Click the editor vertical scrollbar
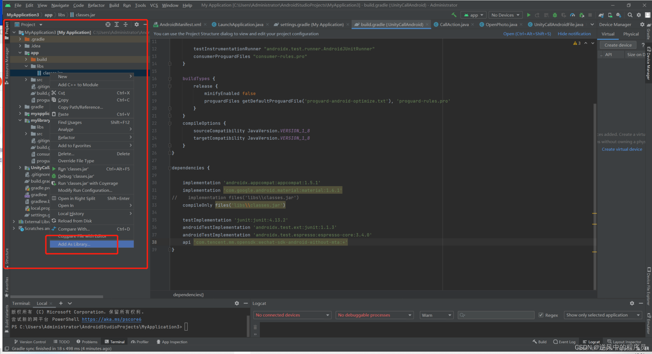This screenshot has width=652, height=354. [595, 196]
